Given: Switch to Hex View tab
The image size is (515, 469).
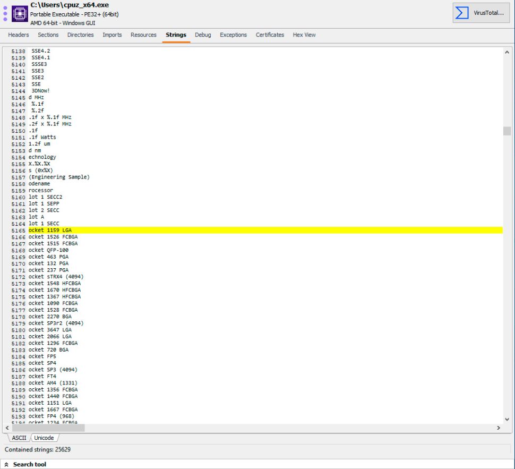Looking at the screenshot, I should [x=304, y=35].
